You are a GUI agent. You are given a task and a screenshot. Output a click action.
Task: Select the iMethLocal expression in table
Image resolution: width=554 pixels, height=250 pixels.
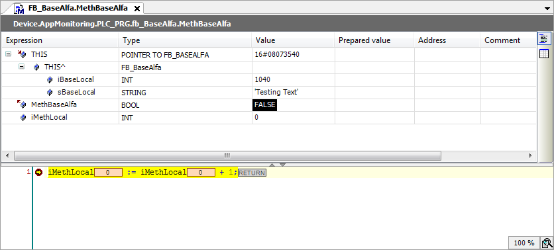pos(49,118)
